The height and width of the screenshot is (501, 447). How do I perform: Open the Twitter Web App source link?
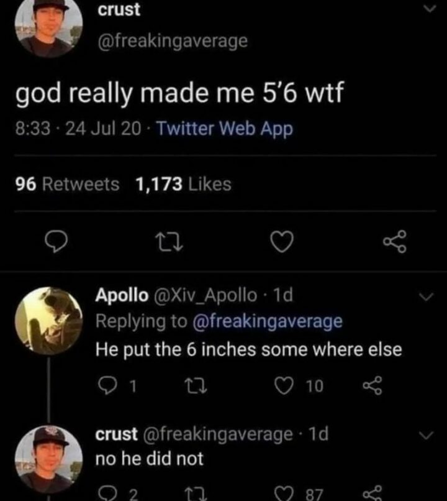[224, 129]
